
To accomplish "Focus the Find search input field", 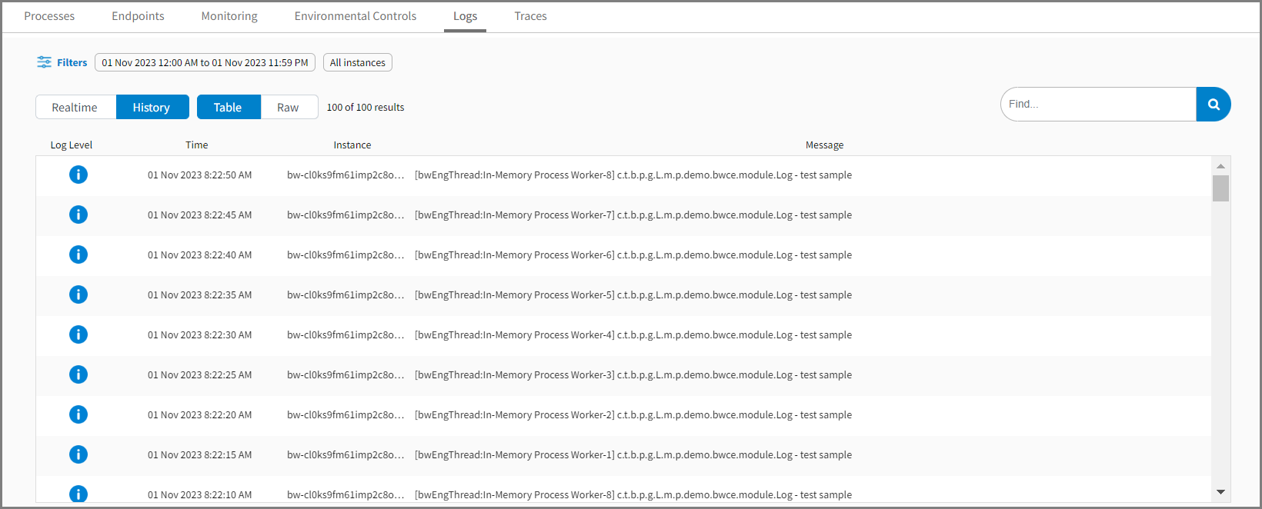I will [x=1098, y=105].
